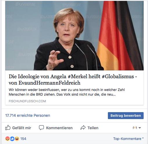
Task: Click the Teilen text label
Action: (x=93, y=128)
